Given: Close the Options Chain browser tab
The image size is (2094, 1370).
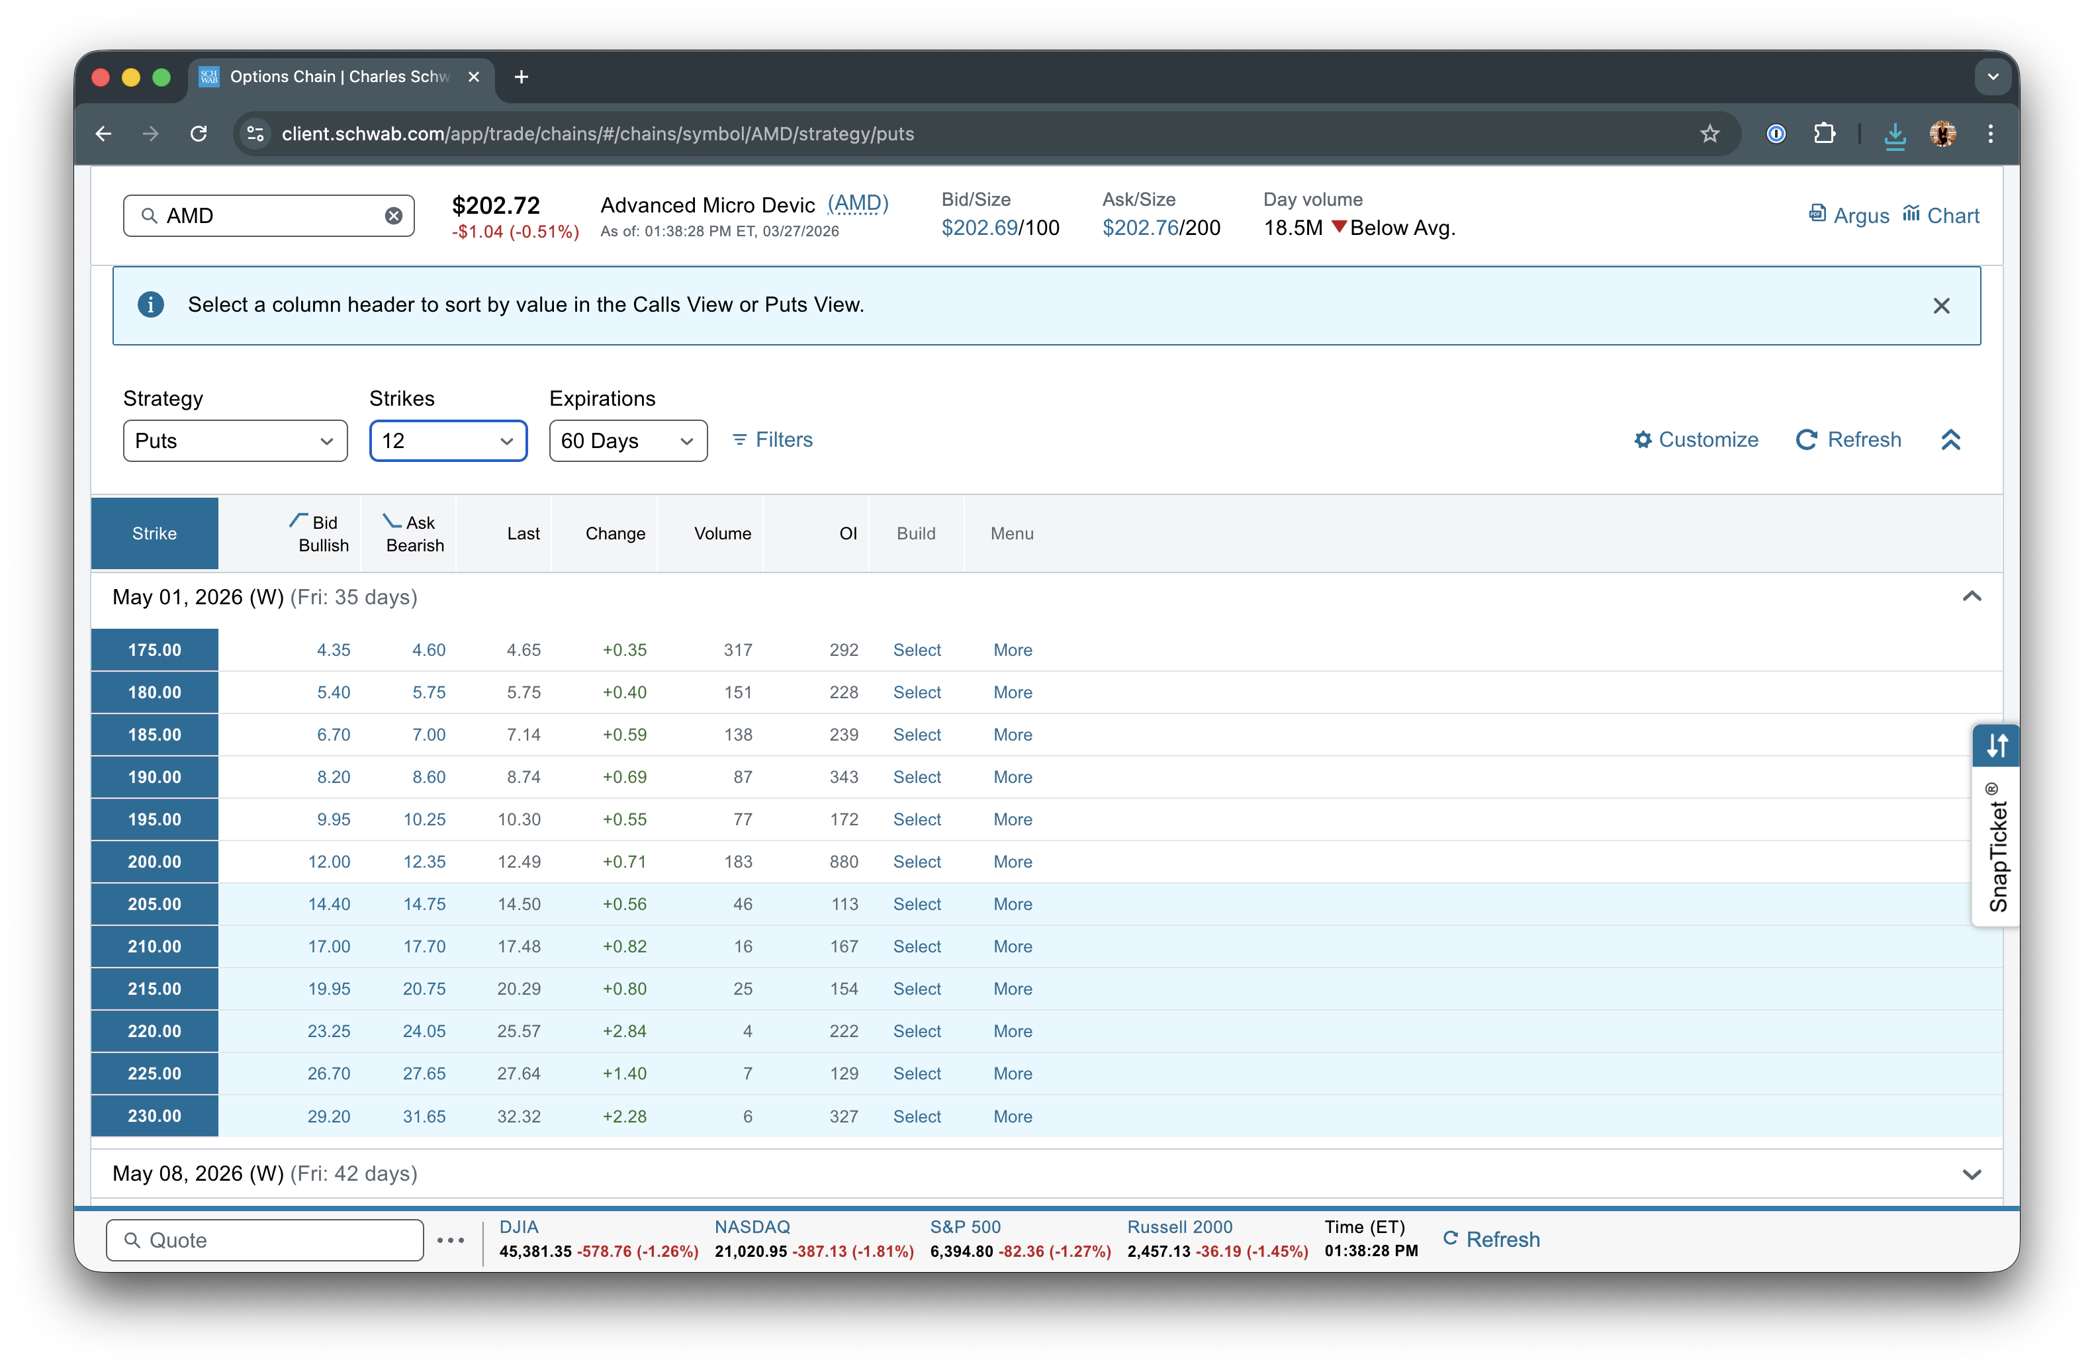Looking at the screenshot, I should point(473,77).
